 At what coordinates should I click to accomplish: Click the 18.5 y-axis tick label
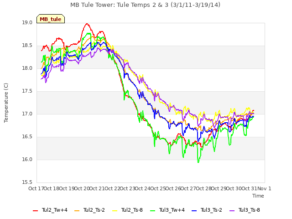27,46
